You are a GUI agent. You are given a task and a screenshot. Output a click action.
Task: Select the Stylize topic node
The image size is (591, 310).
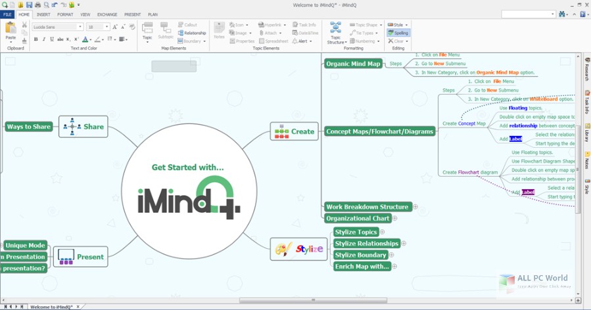[298, 249]
